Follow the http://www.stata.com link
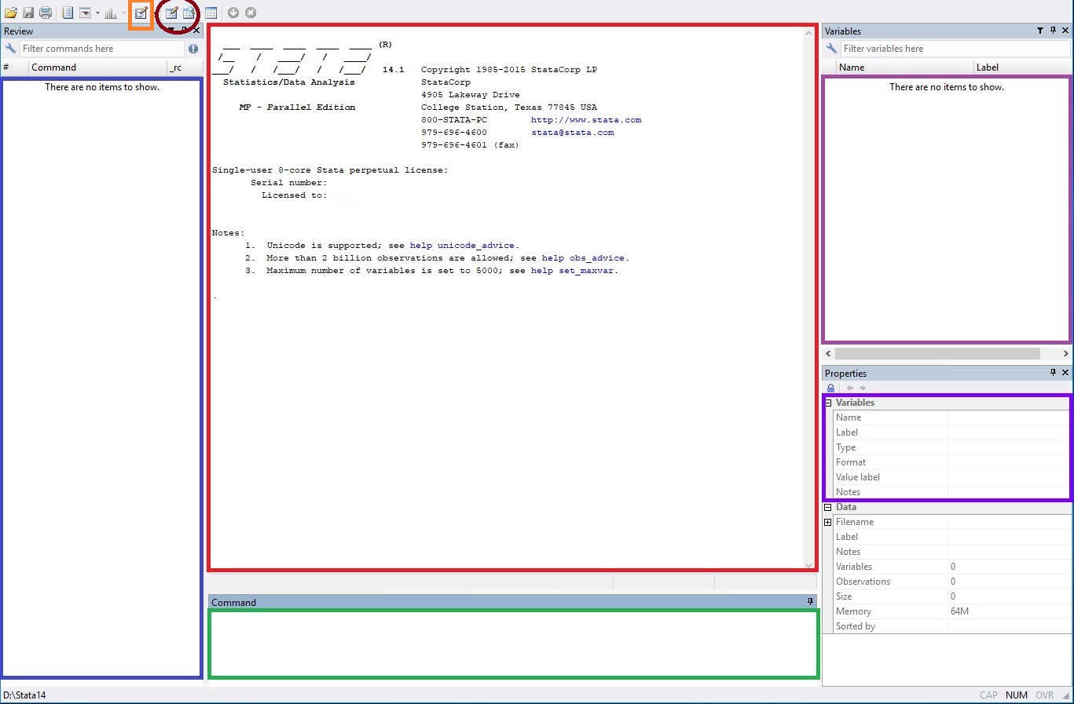This screenshot has height=704, width=1074. 586,120
